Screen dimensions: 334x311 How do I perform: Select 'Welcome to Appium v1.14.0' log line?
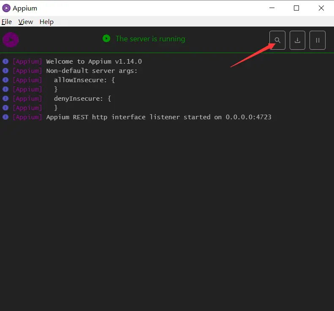pos(94,62)
